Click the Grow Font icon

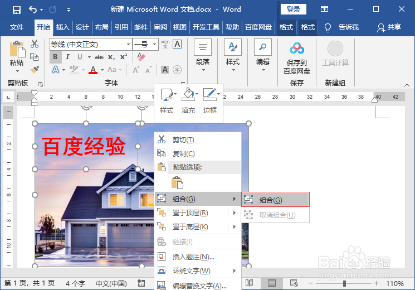136,70
